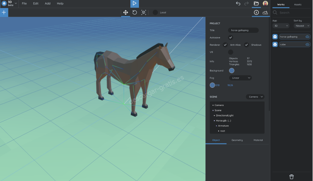Image resolution: width=313 pixels, height=181 pixels.
Task: Toggle the Shadows checkbox
Action: coord(246,45)
